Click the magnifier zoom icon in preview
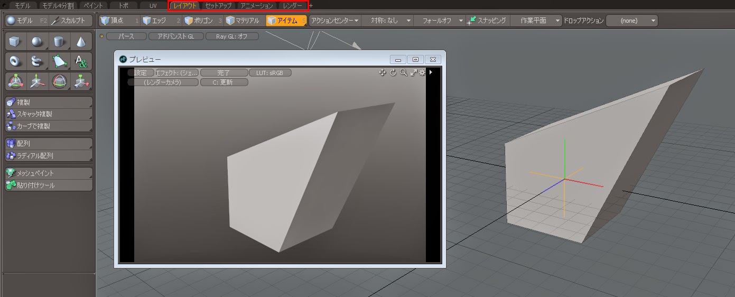The height and width of the screenshot is (297, 735). coord(403,73)
